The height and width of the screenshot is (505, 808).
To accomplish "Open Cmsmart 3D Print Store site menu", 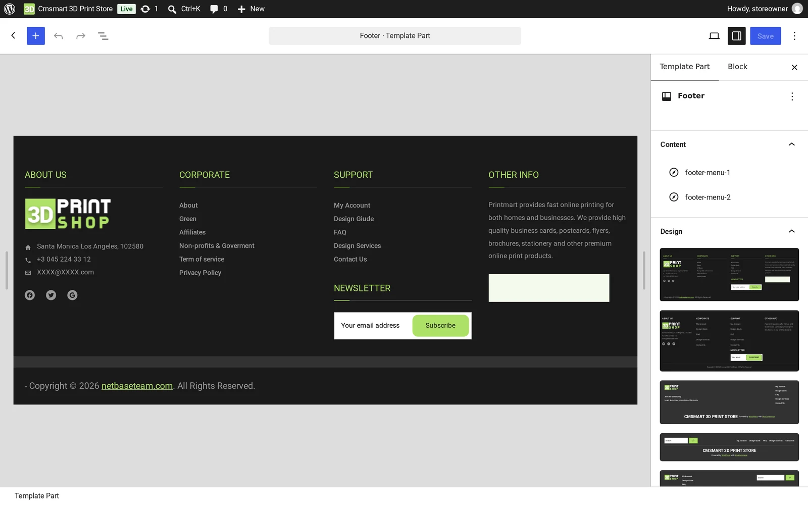I will (68, 9).
